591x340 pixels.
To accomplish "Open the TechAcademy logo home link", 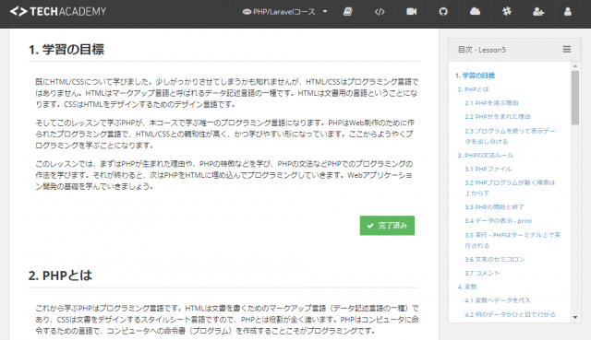I will point(58,12).
